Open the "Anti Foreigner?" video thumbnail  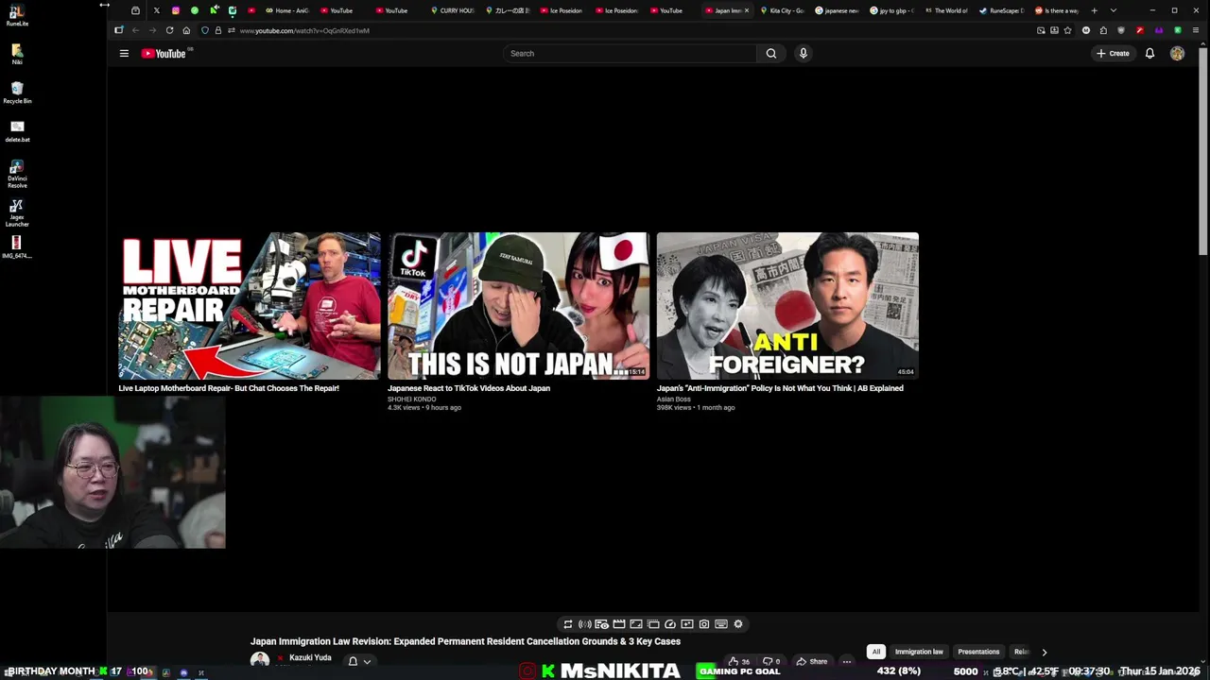tap(787, 306)
